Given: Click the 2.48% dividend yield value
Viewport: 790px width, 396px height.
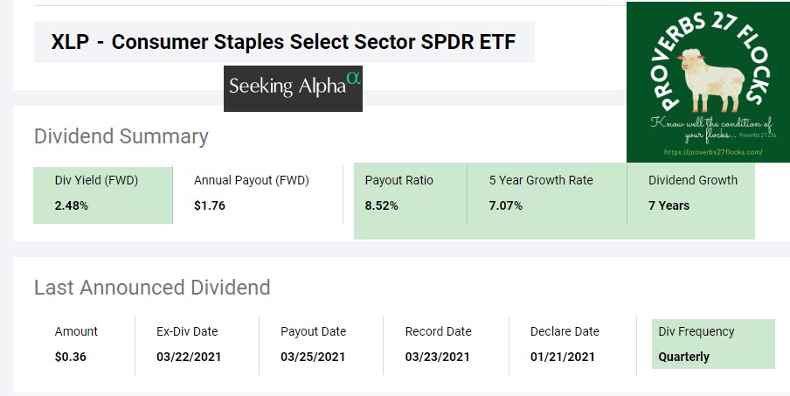Looking at the screenshot, I should click(x=71, y=205).
